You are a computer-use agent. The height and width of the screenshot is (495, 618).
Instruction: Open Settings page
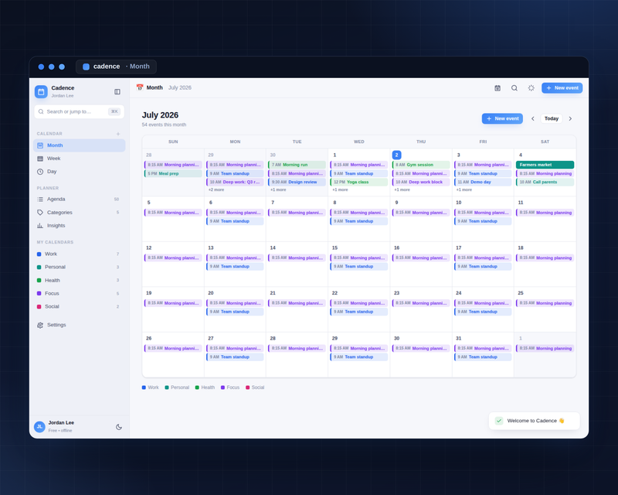click(80, 326)
